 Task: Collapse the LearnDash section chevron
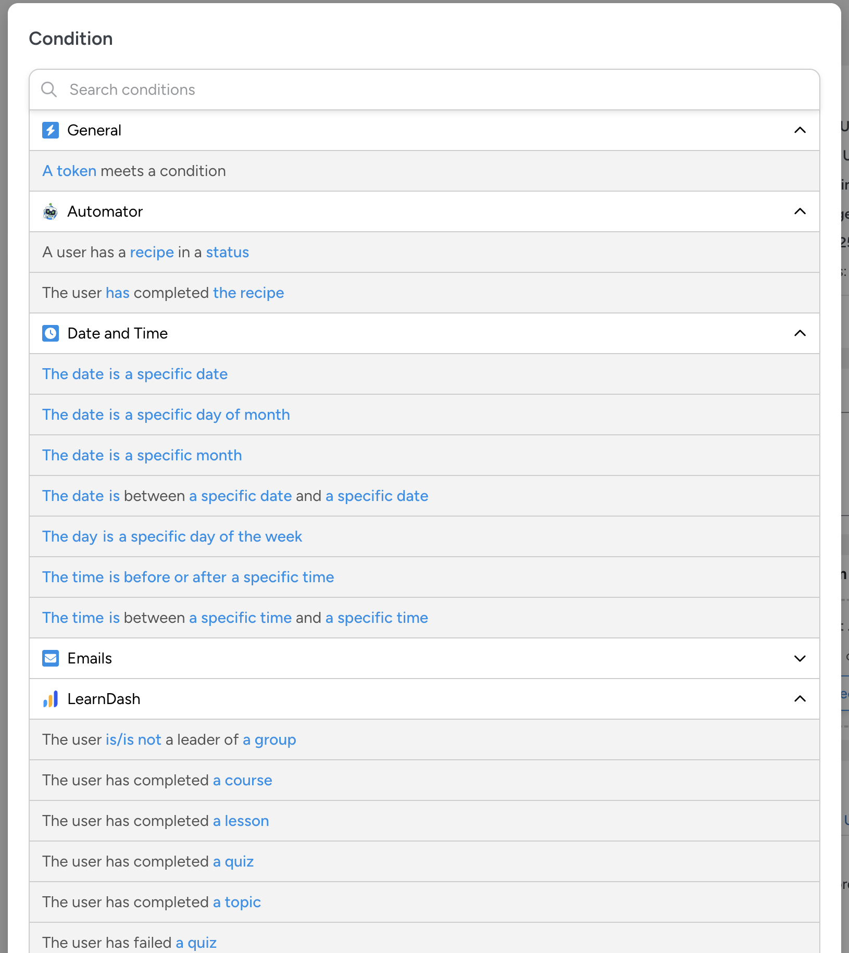click(800, 699)
